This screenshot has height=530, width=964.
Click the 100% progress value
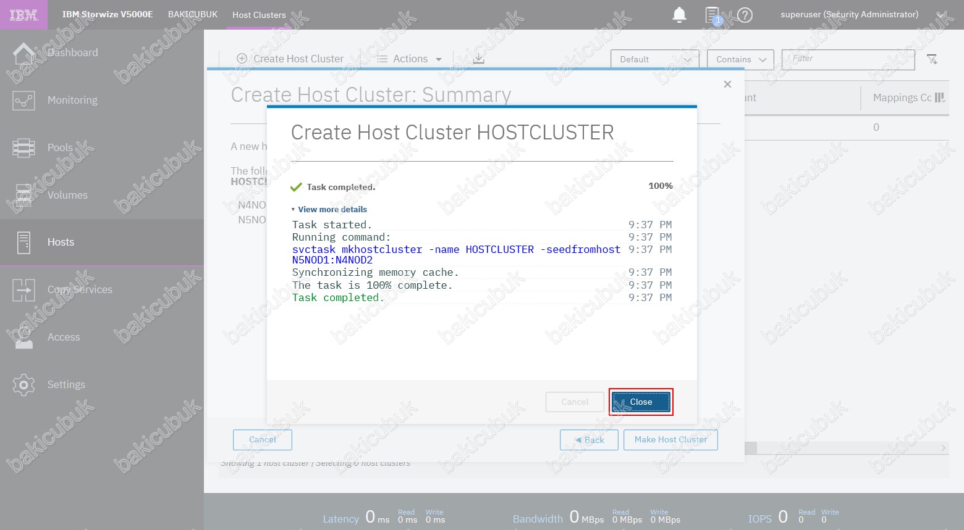click(x=661, y=186)
